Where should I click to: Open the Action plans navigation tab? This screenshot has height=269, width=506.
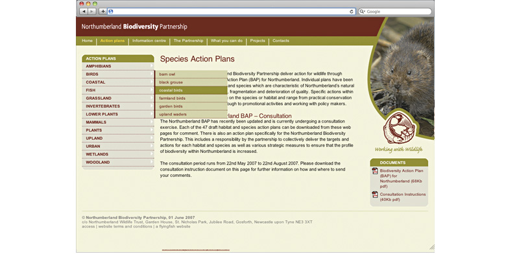tap(112, 41)
